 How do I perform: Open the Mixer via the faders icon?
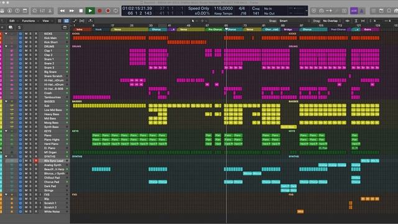click(x=42, y=11)
